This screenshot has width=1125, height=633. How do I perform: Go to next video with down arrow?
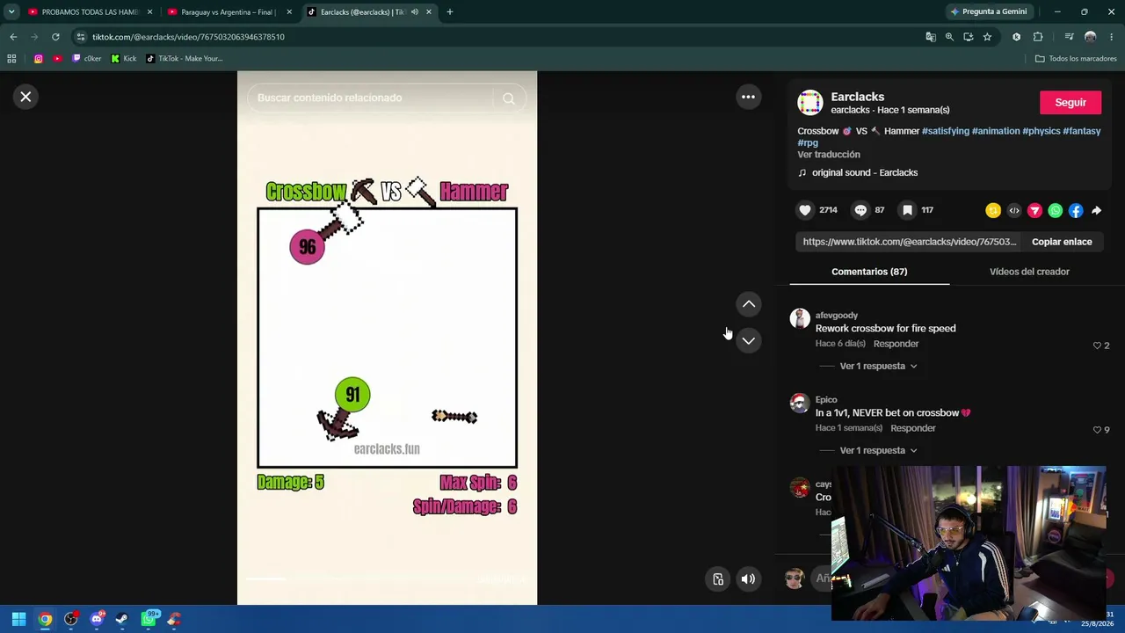749,340
